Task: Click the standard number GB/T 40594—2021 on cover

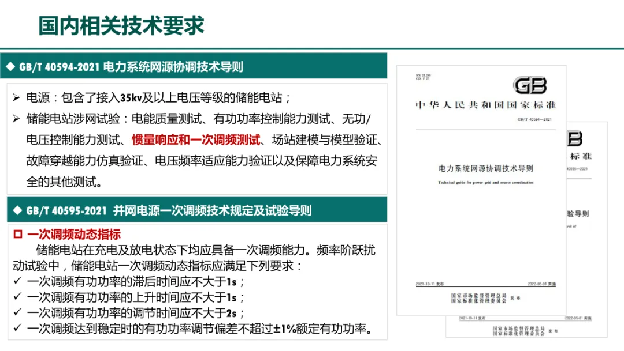Action: click(534, 119)
